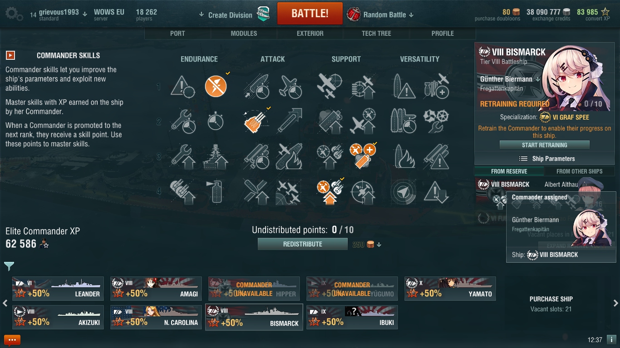The height and width of the screenshot is (348, 620).
Task: Select the wrench repair skill in Endurance row 3
Action: pos(182,155)
